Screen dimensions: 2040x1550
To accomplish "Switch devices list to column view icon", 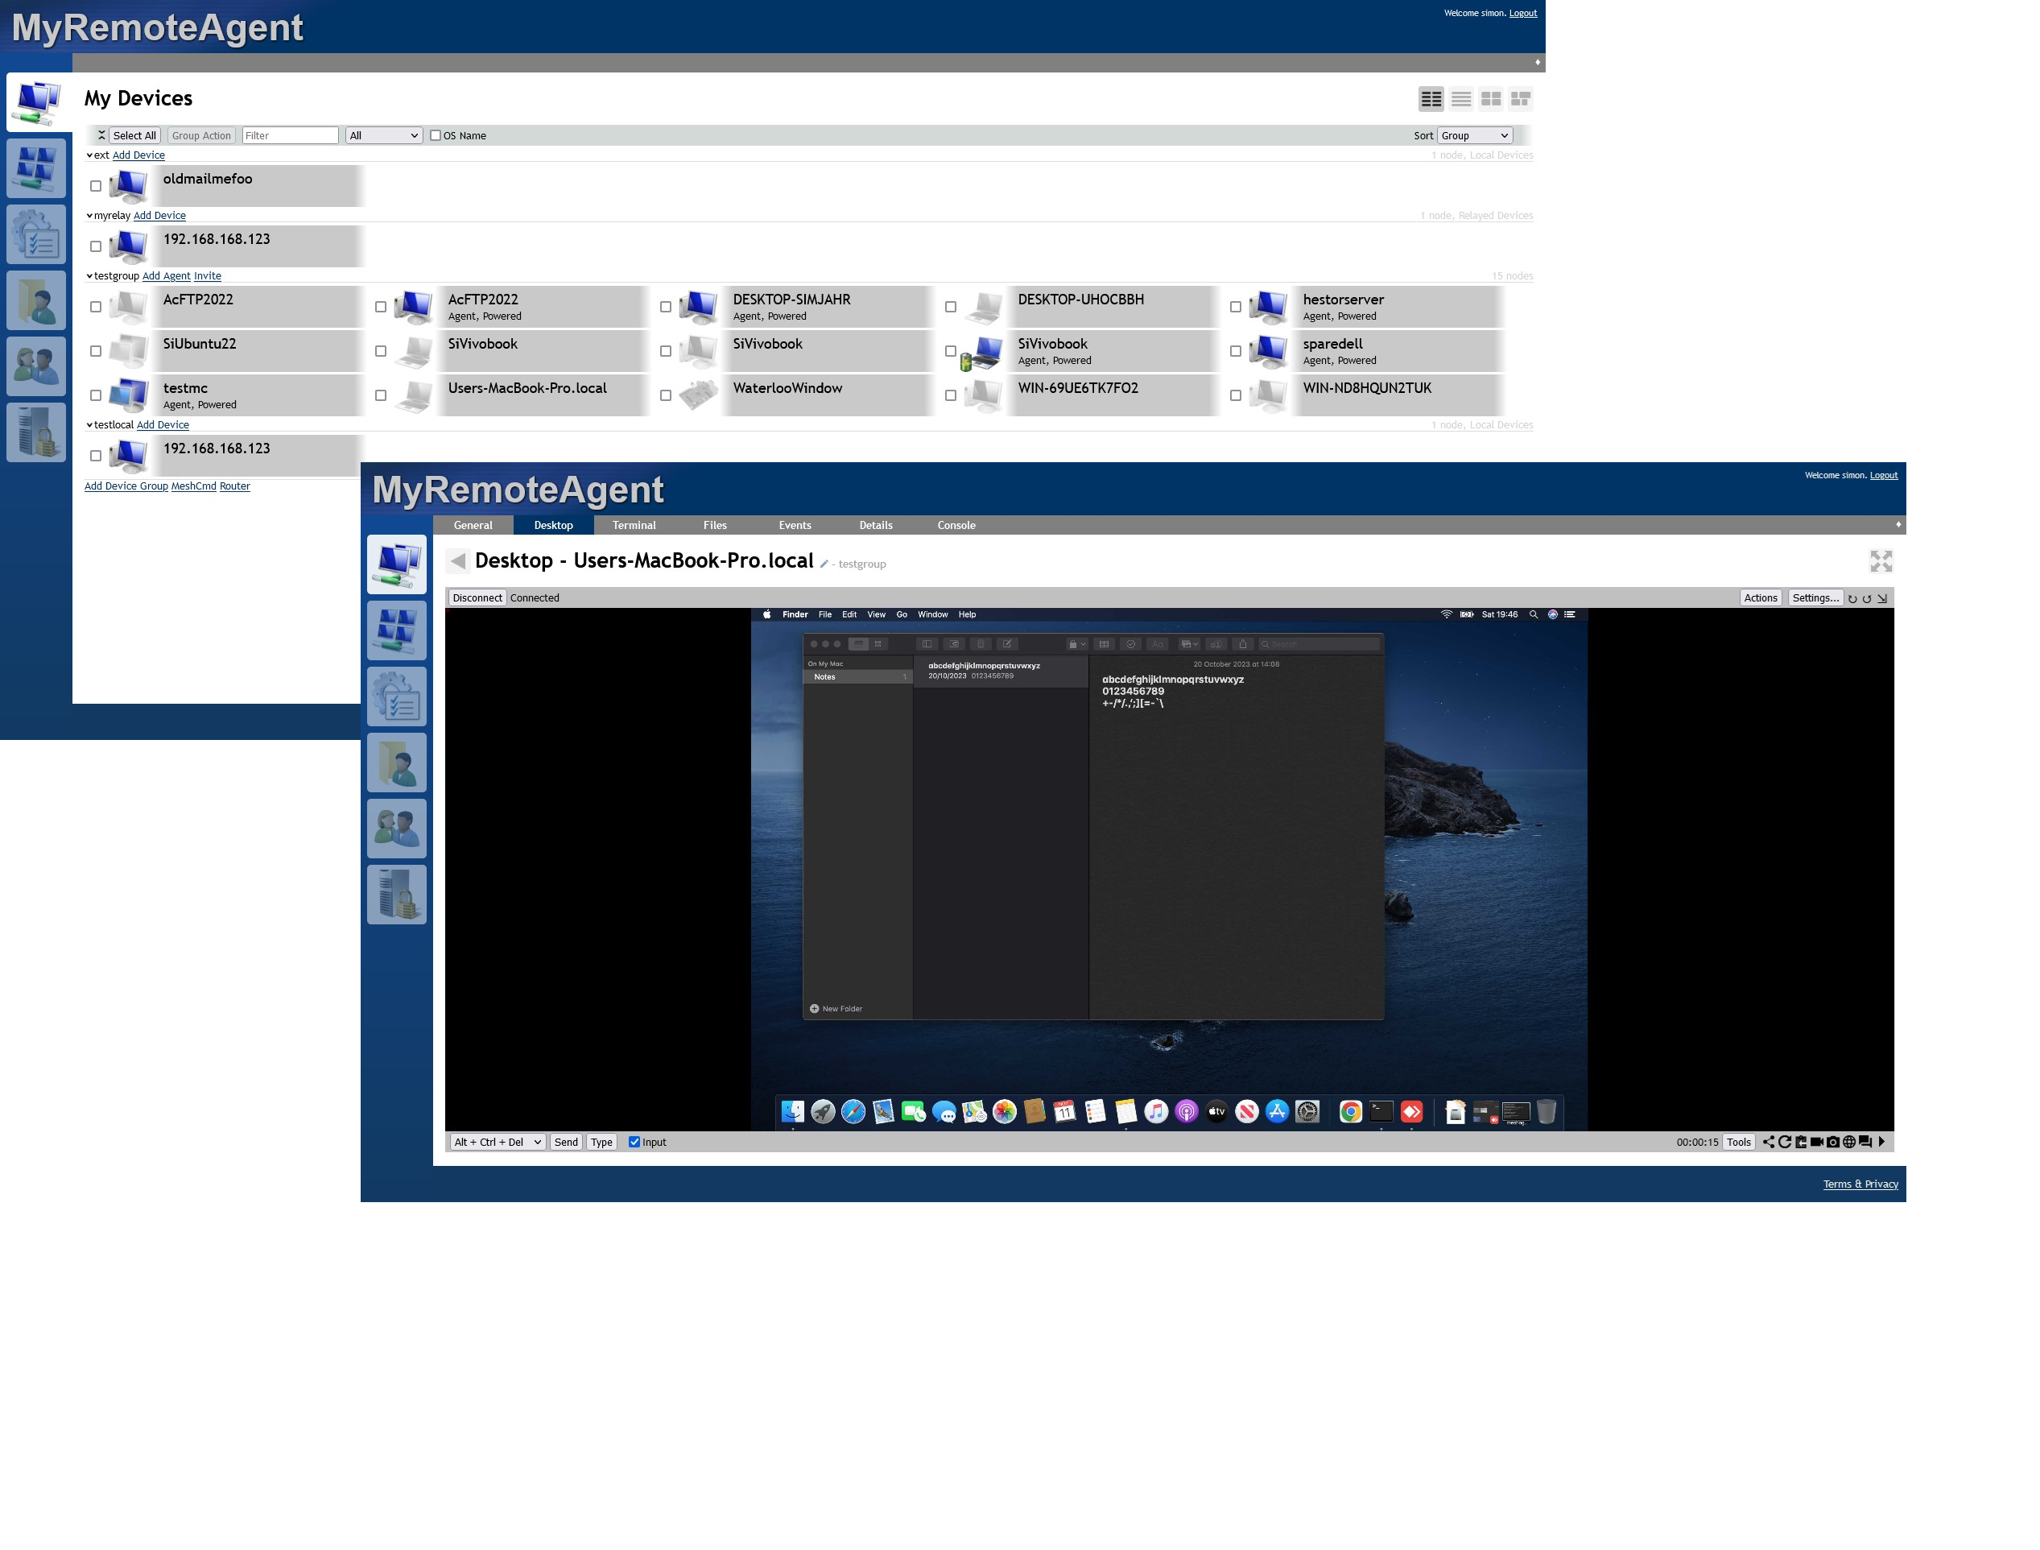I will [x=1431, y=99].
